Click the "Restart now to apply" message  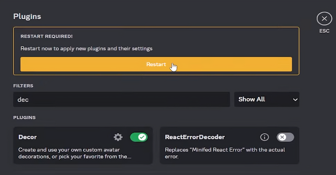click(86, 49)
